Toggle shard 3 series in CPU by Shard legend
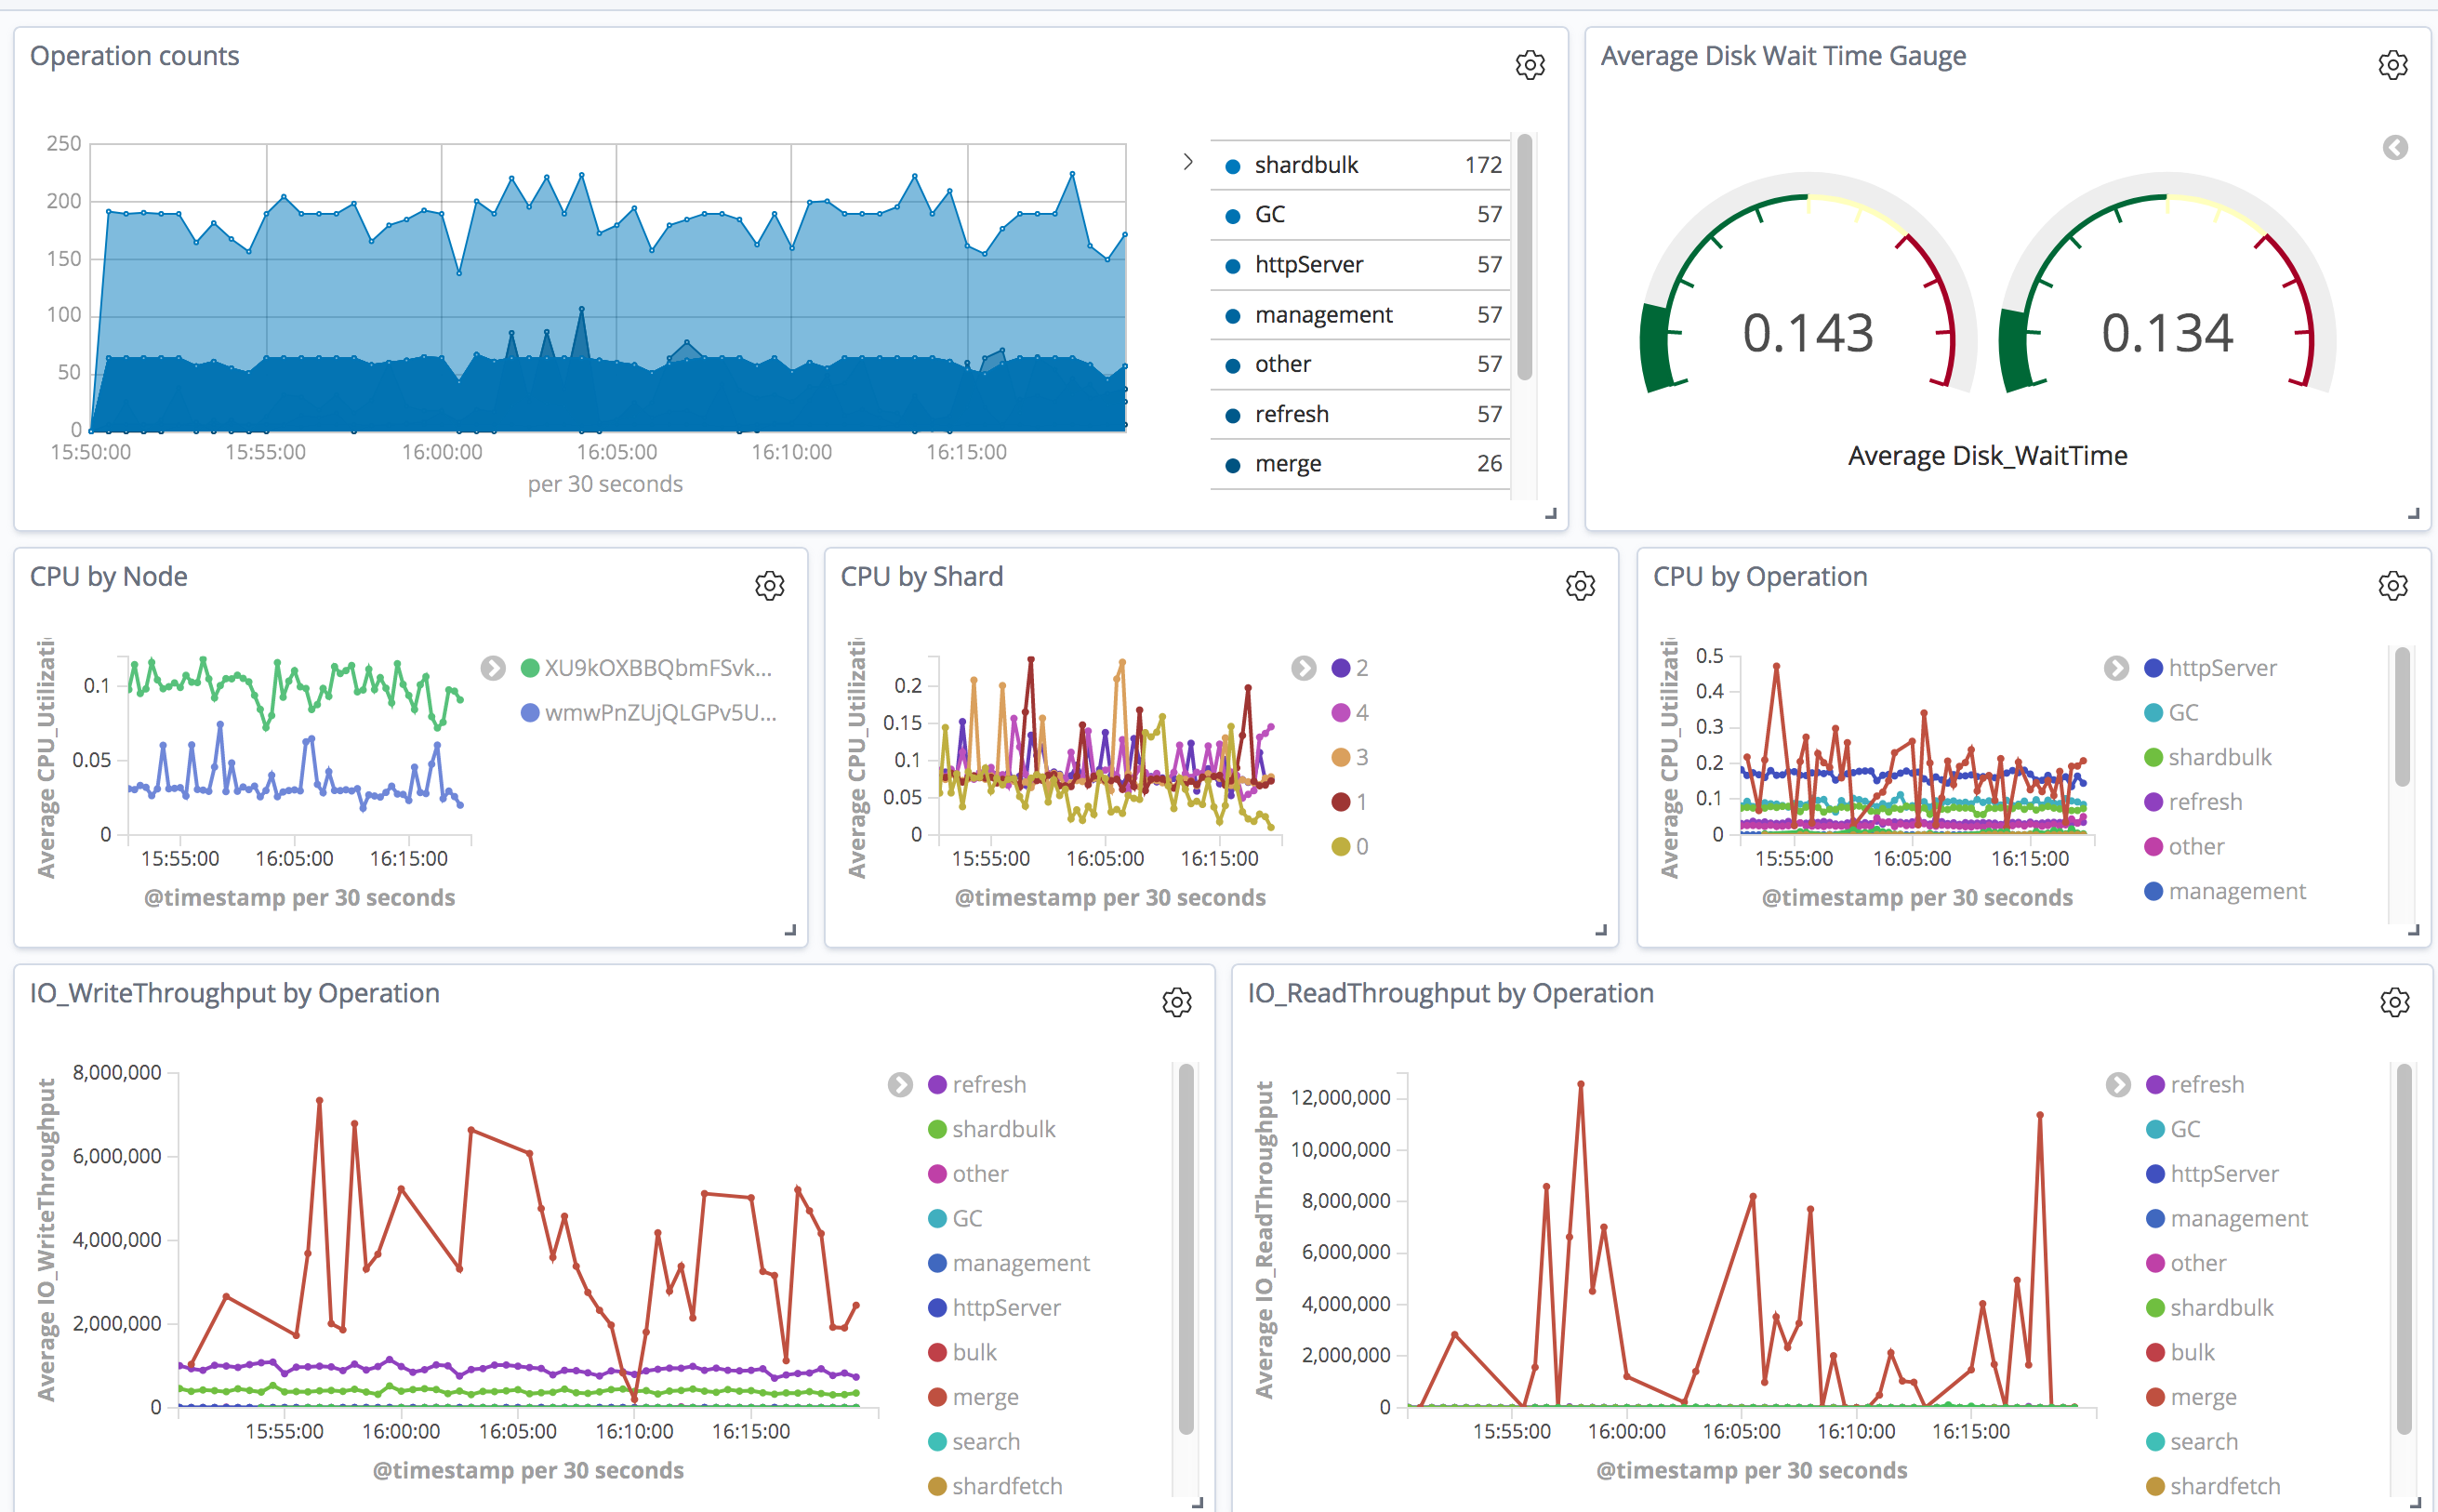2438x1512 pixels. click(1348, 757)
